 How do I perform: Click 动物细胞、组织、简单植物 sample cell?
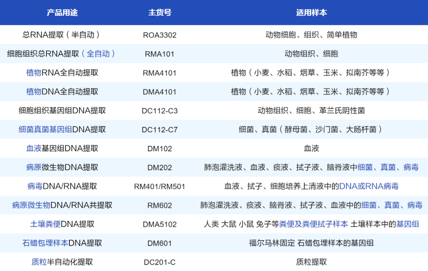pyautogui.click(x=311, y=35)
